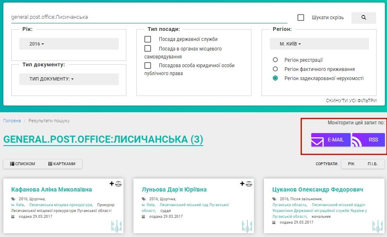387x237 pixels.
Task: Switch to 'СПИСКОМ' list view
Action: point(23,164)
